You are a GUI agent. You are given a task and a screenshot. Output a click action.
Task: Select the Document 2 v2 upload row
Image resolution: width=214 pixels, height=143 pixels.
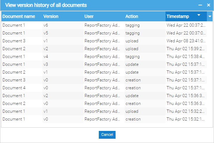point(104,49)
